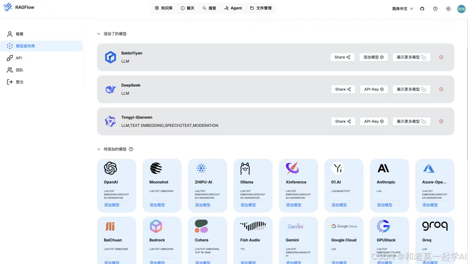Expand 展示更多模型 for Tongyi-Qianwen
The width and height of the screenshot is (468, 264).
(x=411, y=121)
